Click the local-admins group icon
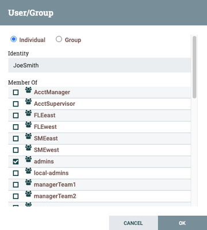Screen dimensions: 207x230 (28, 171)
